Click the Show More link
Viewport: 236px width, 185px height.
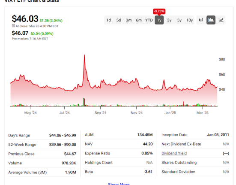(x=119, y=184)
